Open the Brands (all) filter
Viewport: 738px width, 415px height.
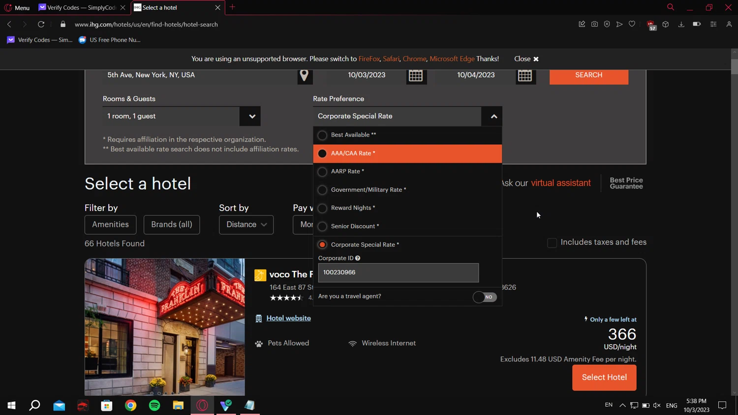coord(172,225)
